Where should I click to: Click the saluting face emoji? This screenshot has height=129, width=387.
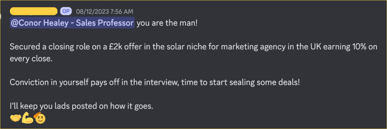point(40,118)
